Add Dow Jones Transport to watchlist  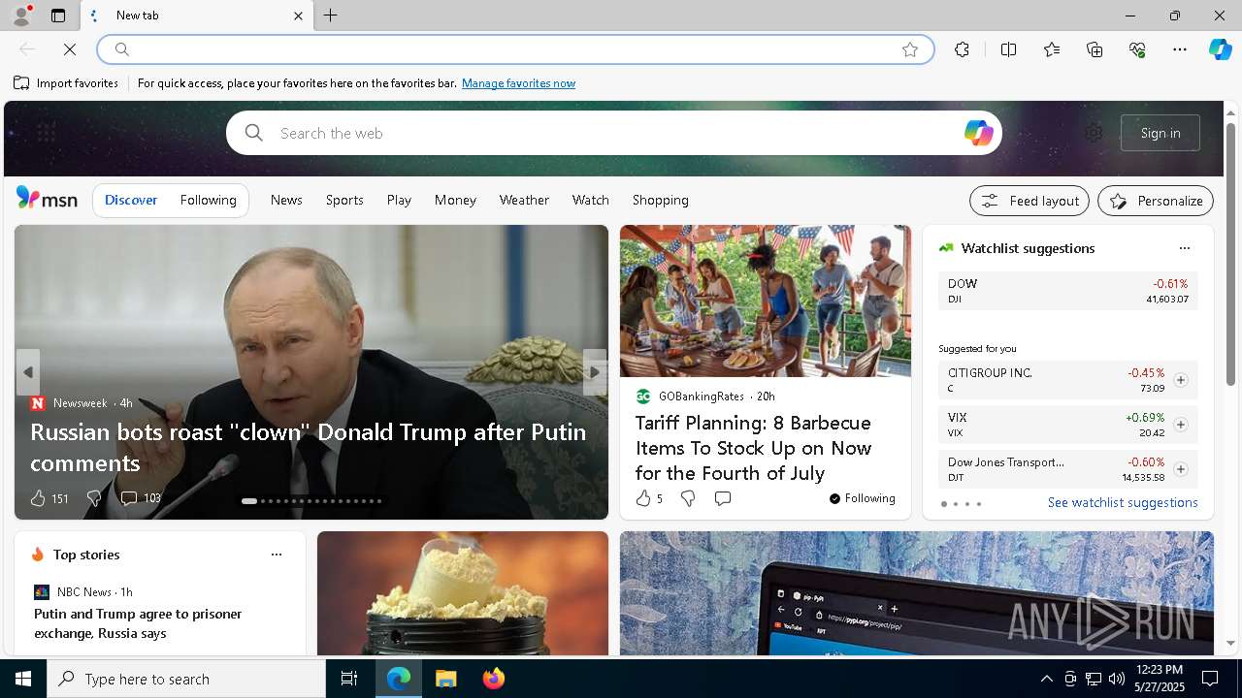pos(1180,469)
